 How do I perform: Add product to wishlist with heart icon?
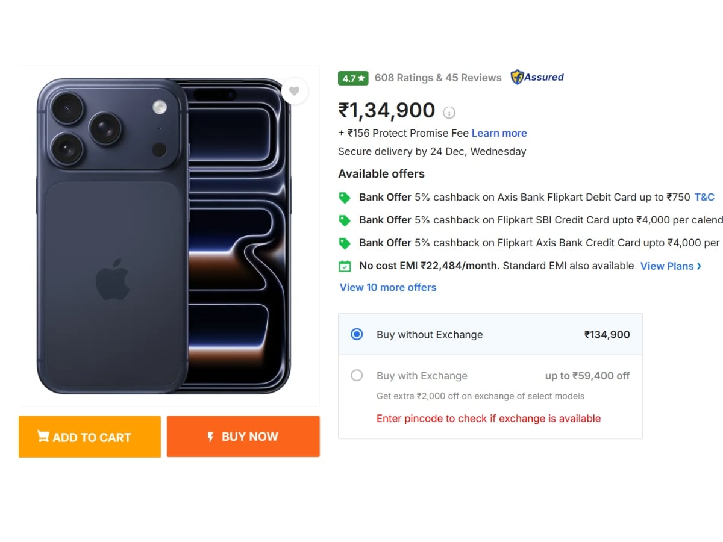(x=294, y=91)
